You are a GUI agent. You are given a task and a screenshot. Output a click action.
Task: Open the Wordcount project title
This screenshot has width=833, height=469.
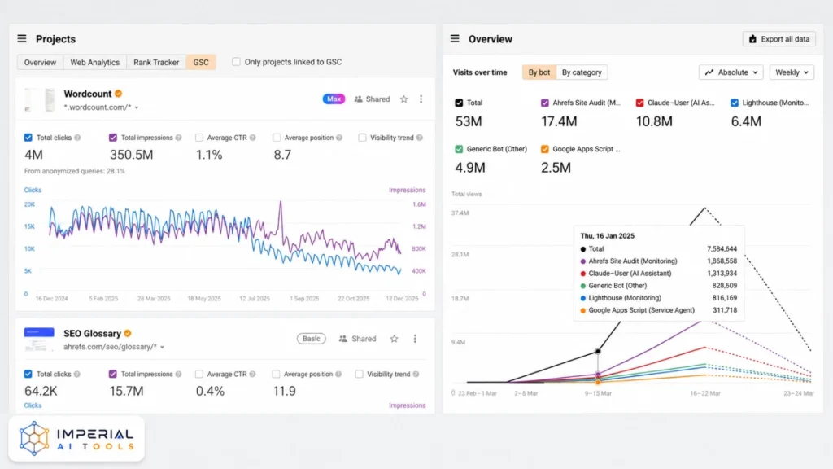point(88,94)
